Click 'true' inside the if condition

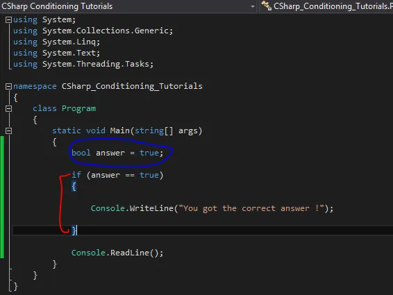149,175
